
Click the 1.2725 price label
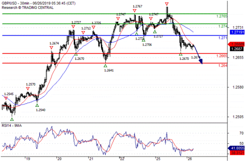[96, 23]
